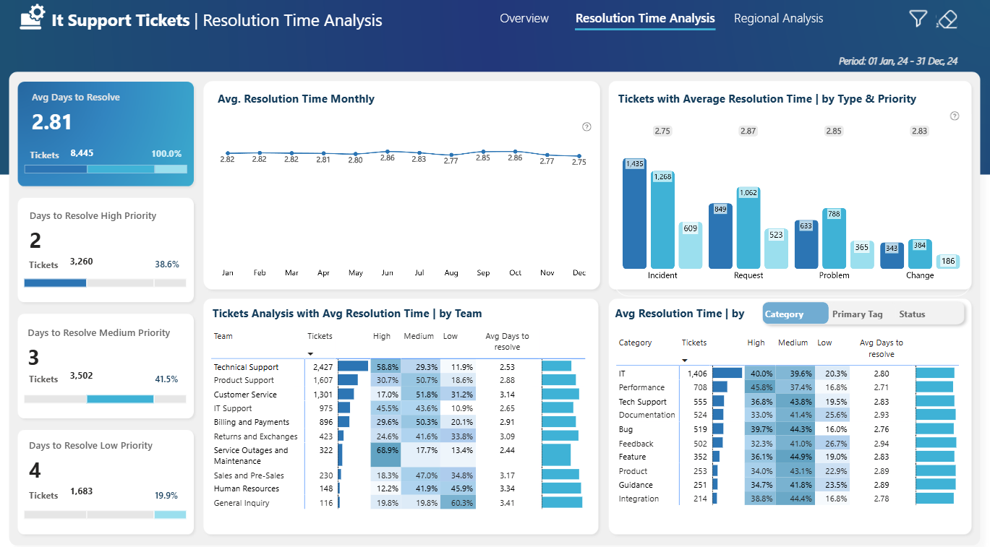The height and width of the screenshot is (547, 990).
Task: Click the IT support gear logo icon
Action: coord(33,17)
